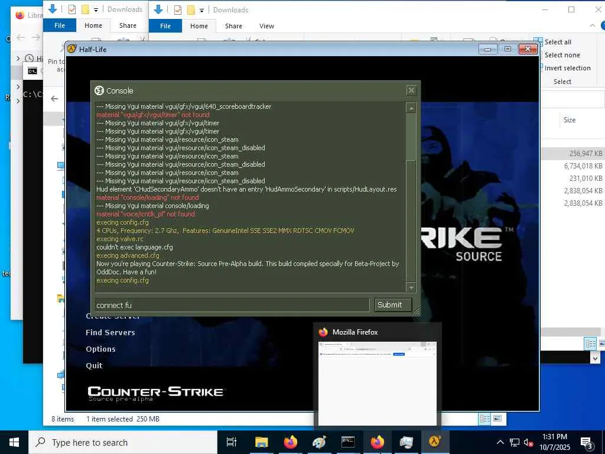Open File Explorer from the taskbar
Viewport: 605px width, 454px height.
[261, 442]
